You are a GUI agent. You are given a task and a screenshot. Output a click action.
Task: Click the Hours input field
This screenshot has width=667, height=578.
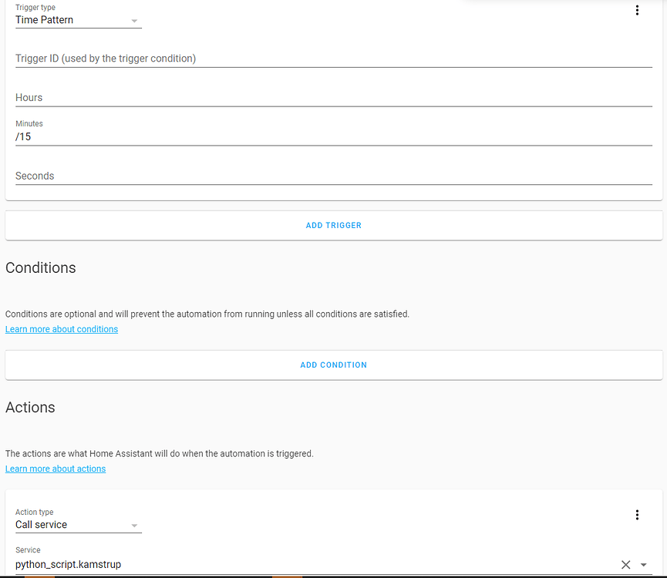[x=333, y=97]
